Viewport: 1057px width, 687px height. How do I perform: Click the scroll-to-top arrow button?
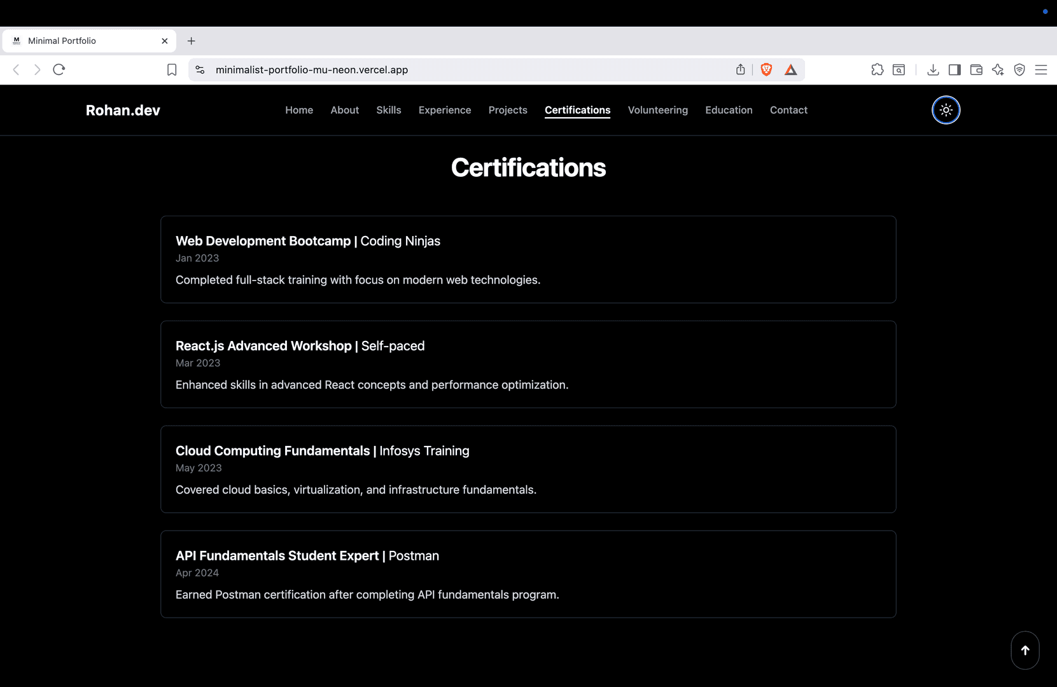point(1025,650)
